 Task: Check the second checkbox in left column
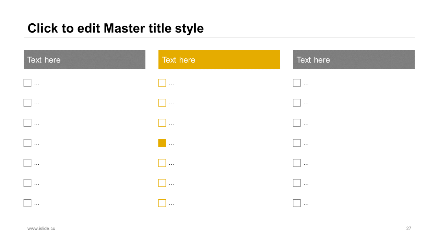[27, 103]
